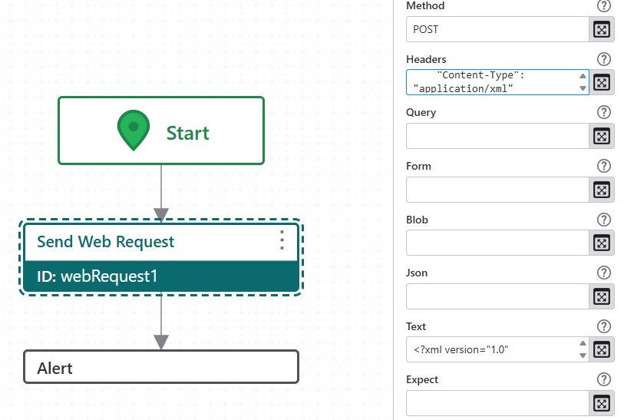This screenshot has width=624, height=420.
Task: Open expression editor for the Text field
Action: [601, 350]
